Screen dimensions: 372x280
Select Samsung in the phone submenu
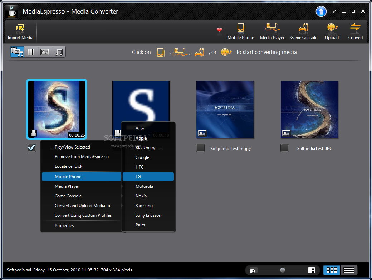(x=148, y=206)
